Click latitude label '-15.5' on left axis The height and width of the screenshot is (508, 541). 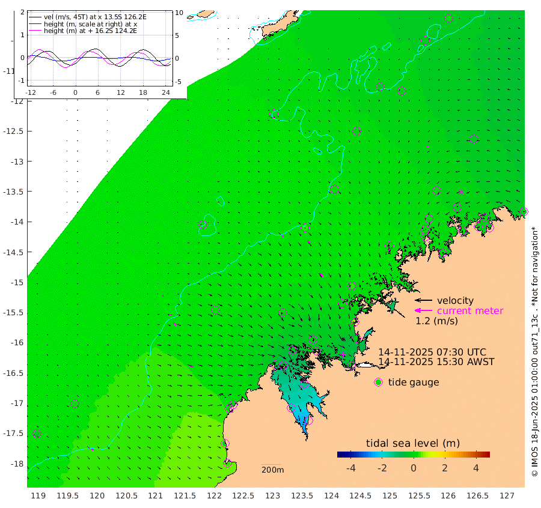13,313
